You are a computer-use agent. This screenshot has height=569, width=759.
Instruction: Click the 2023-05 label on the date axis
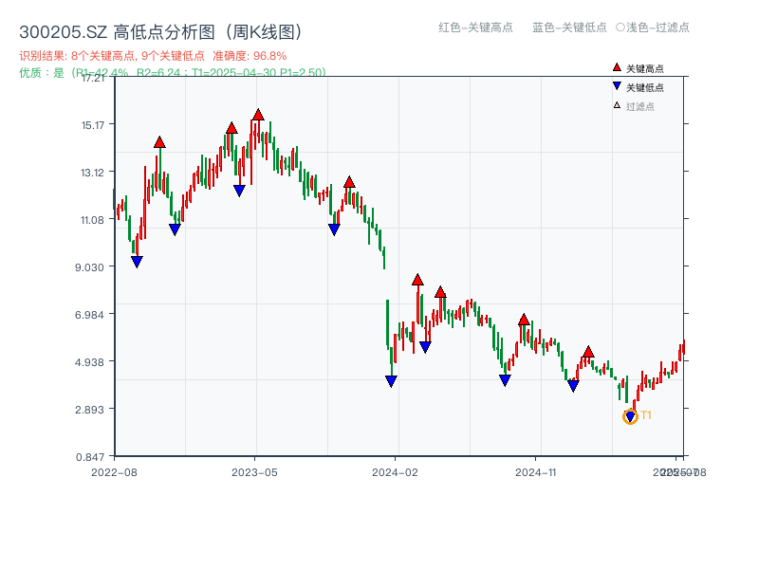point(254,471)
